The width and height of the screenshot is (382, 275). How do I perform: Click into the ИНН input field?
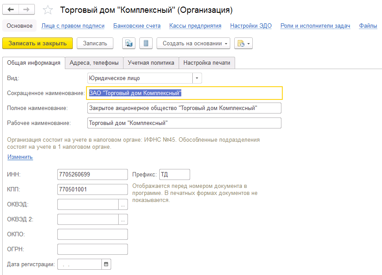coord(92,175)
